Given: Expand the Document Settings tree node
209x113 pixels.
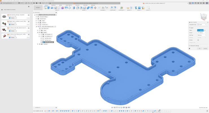Looking at the screenshot, I should [36, 17].
